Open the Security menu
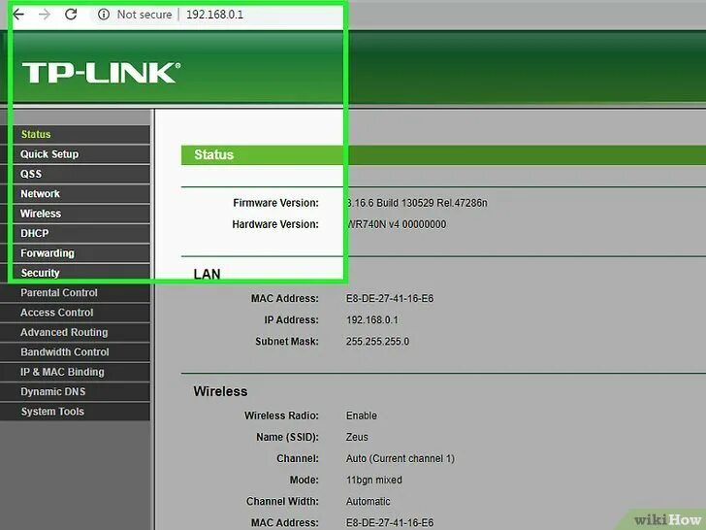The image size is (706, 530). pyautogui.click(x=76, y=273)
